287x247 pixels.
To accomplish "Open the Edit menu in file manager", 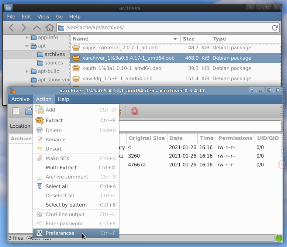I will click(26, 17).
